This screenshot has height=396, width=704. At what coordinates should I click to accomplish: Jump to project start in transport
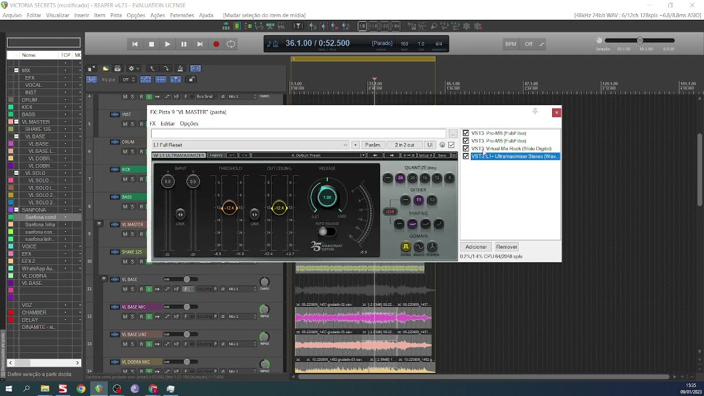(135, 44)
